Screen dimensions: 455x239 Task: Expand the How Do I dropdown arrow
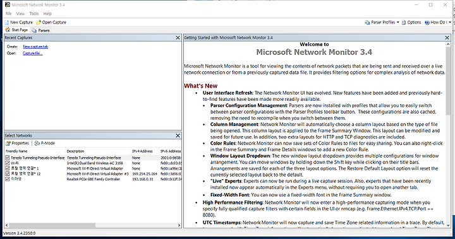point(450,22)
